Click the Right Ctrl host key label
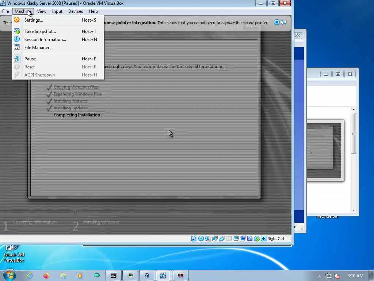The width and height of the screenshot is (374, 281). pos(275,239)
